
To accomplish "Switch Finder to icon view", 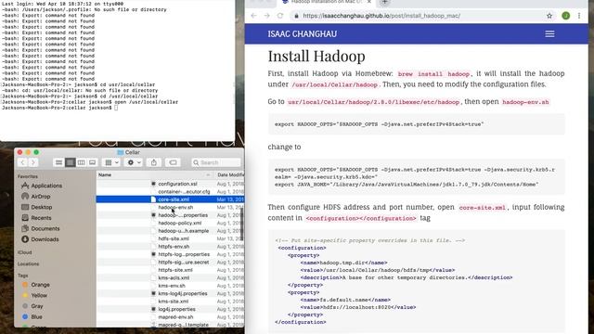I will pyautogui.click(x=58, y=162).
